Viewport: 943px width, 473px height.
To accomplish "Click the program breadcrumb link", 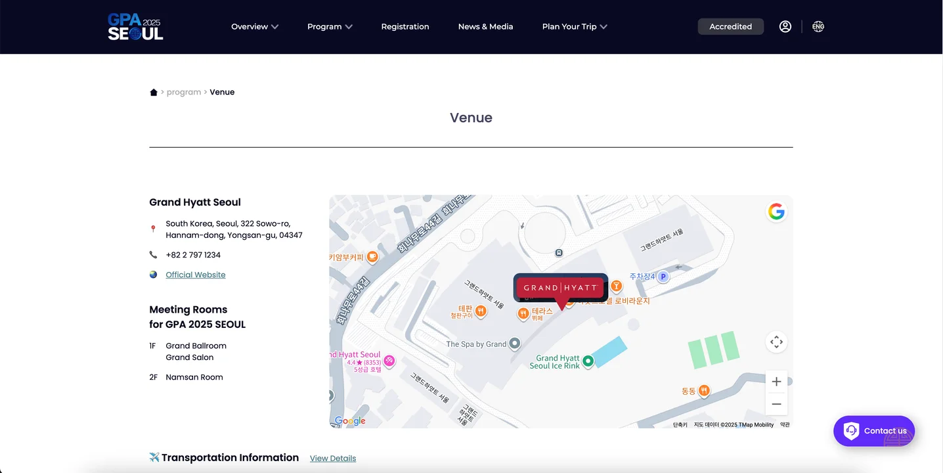I will 184,92.
